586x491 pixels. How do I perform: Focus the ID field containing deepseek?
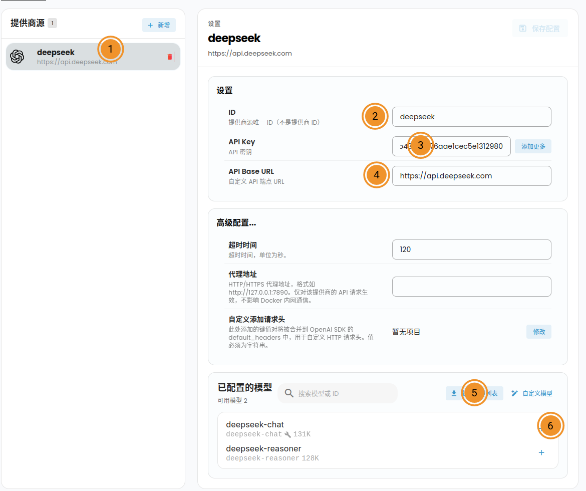pyautogui.click(x=471, y=117)
